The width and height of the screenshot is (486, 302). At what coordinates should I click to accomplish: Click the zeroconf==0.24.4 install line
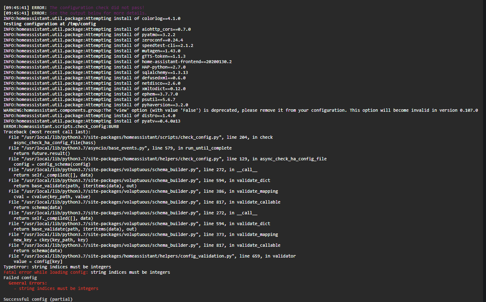(93, 40)
